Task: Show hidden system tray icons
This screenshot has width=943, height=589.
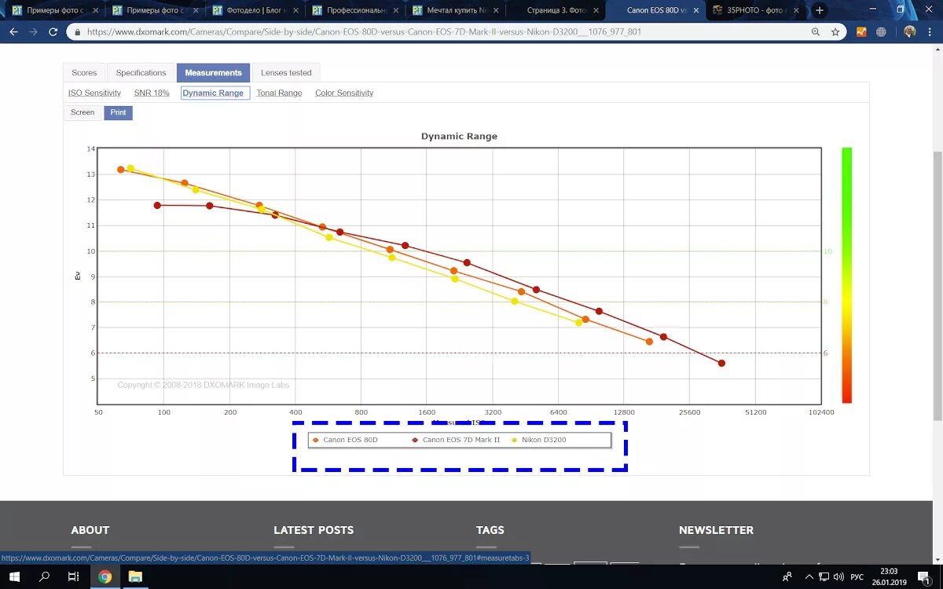Action: click(809, 576)
